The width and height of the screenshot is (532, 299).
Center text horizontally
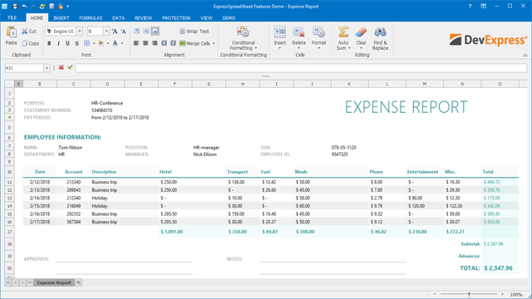[x=145, y=43]
